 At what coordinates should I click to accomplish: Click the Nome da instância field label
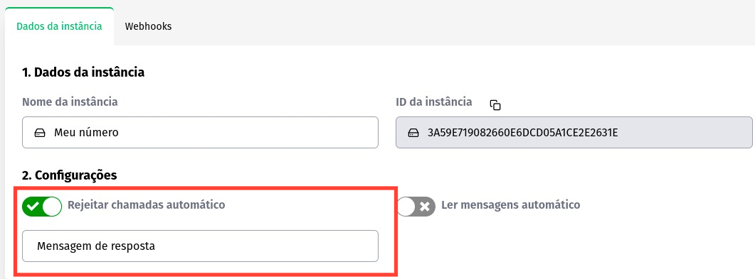point(70,102)
